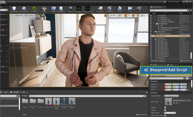Click the Launch toolbar icon

pyautogui.click(x=139, y=9)
